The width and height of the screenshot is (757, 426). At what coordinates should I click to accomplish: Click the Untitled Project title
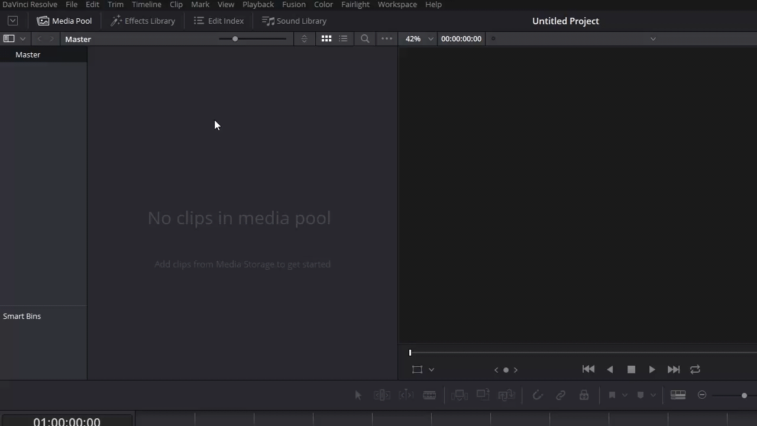pyautogui.click(x=565, y=21)
